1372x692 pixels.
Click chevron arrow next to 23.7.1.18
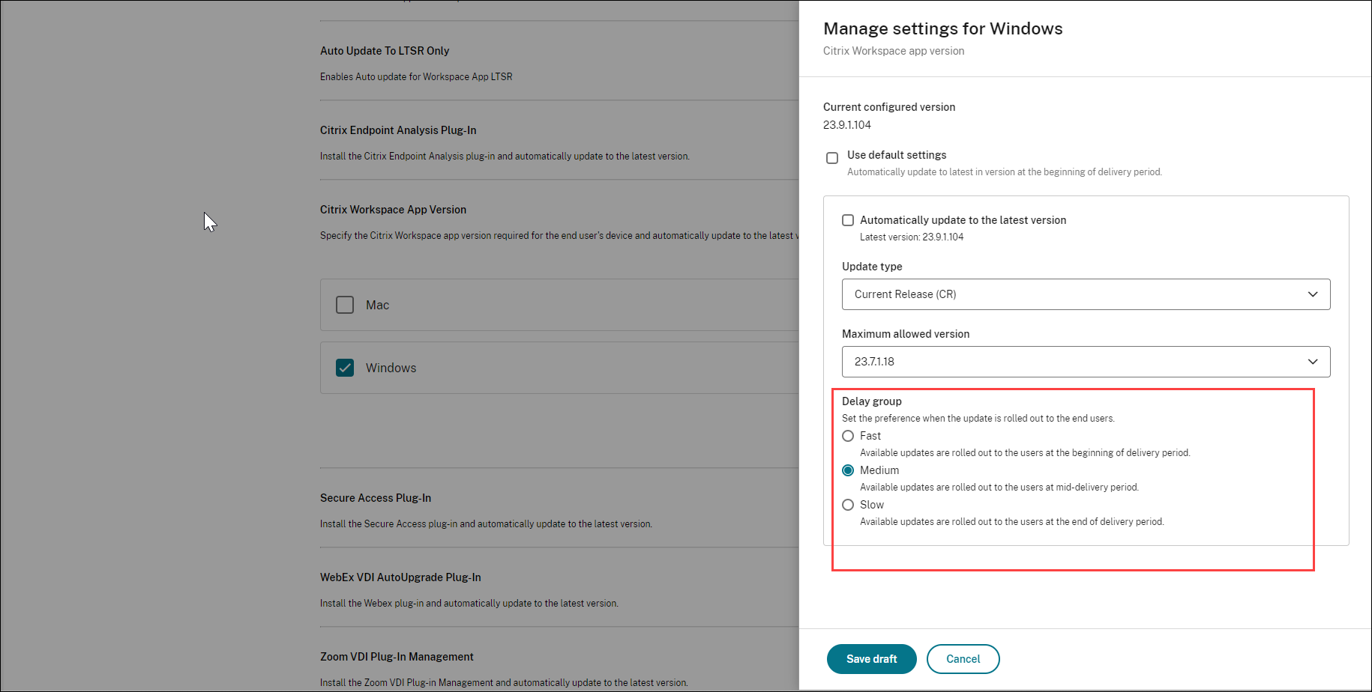point(1312,362)
